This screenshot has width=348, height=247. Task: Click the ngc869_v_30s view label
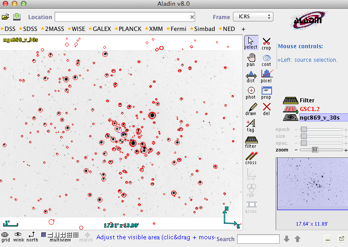point(20,40)
